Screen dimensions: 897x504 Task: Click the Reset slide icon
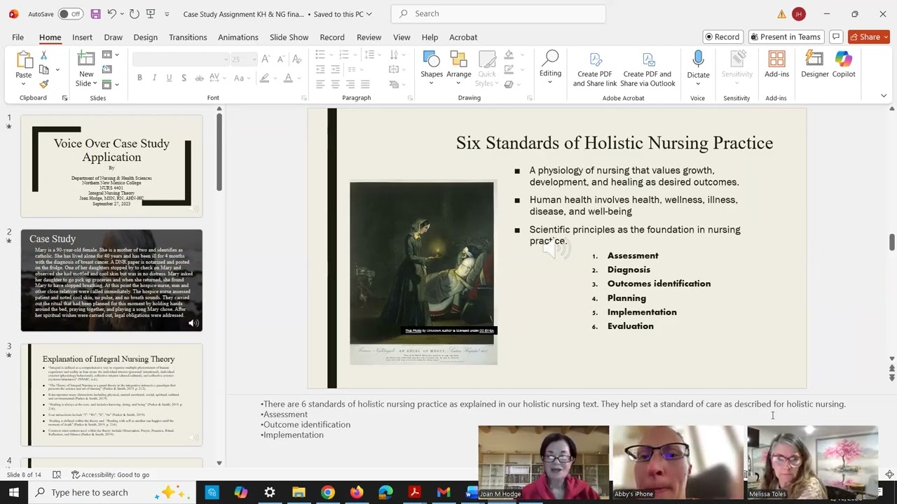(x=107, y=69)
